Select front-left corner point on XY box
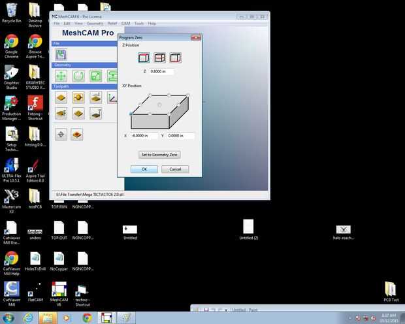This screenshot has height=324, width=405. (x=131, y=114)
